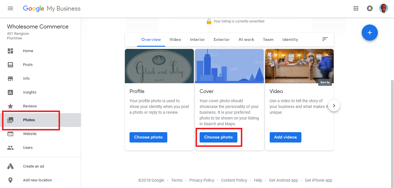394x188 pixels.
Task: Open the Content Policy link
Action: (234, 180)
